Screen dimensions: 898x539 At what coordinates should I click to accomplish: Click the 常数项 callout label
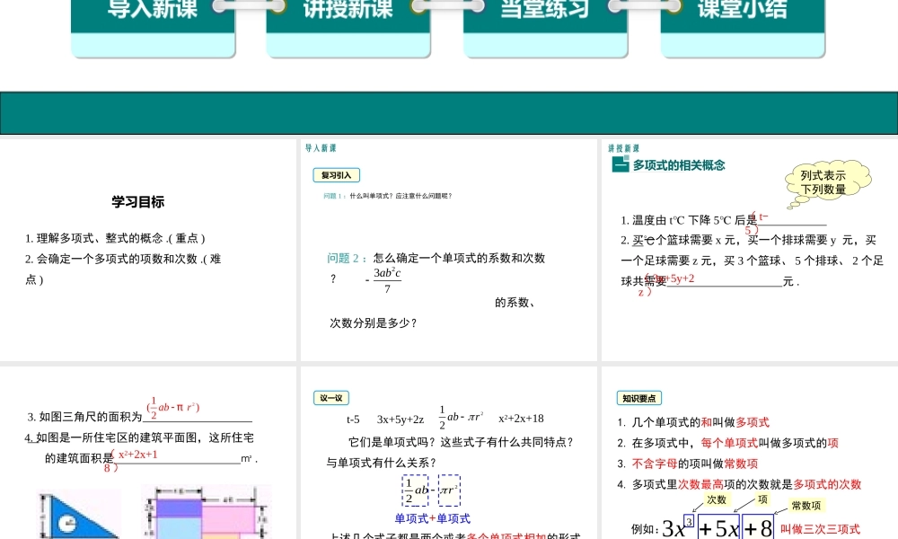tap(806, 505)
